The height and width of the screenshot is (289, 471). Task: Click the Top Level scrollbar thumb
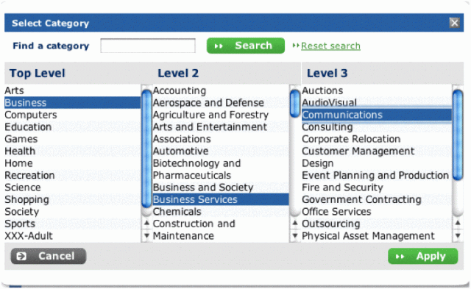pyautogui.click(x=146, y=149)
